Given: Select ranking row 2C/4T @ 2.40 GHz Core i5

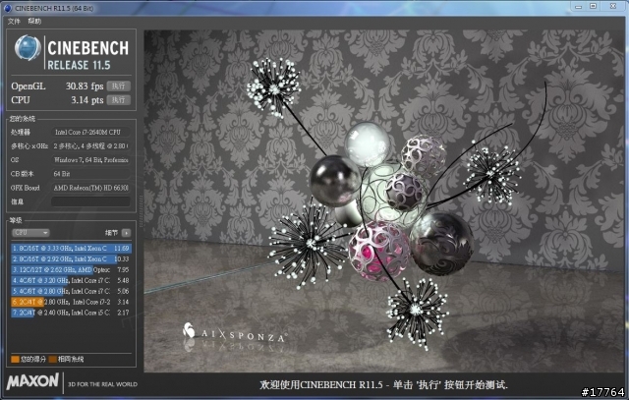Looking at the screenshot, I should tap(71, 313).
